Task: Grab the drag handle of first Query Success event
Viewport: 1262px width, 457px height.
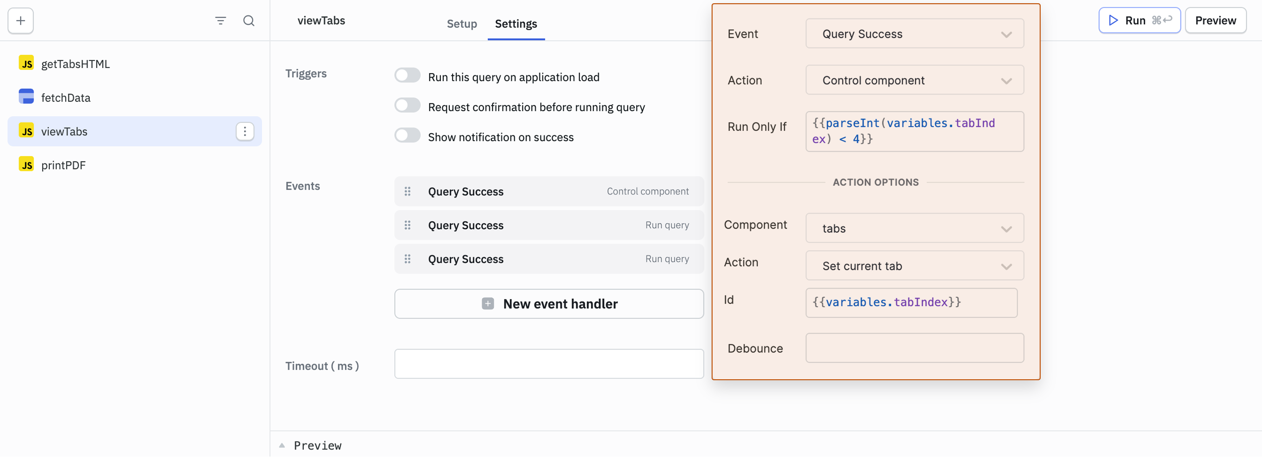Action: click(407, 191)
